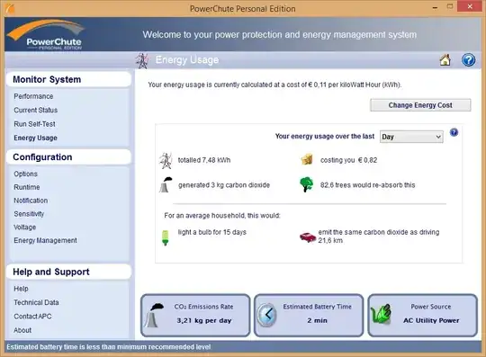Click Contact APC link
The width and height of the screenshot is (486, 357).
pos(32,317)
